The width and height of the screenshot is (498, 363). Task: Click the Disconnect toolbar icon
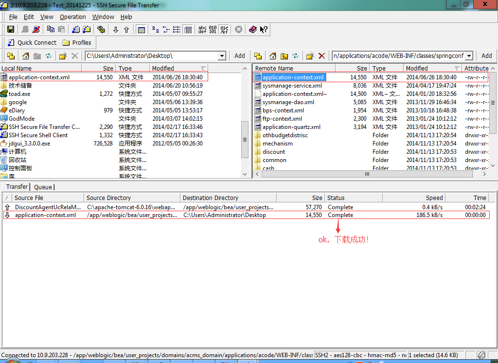pyautogui.click(x=36, y=30)
